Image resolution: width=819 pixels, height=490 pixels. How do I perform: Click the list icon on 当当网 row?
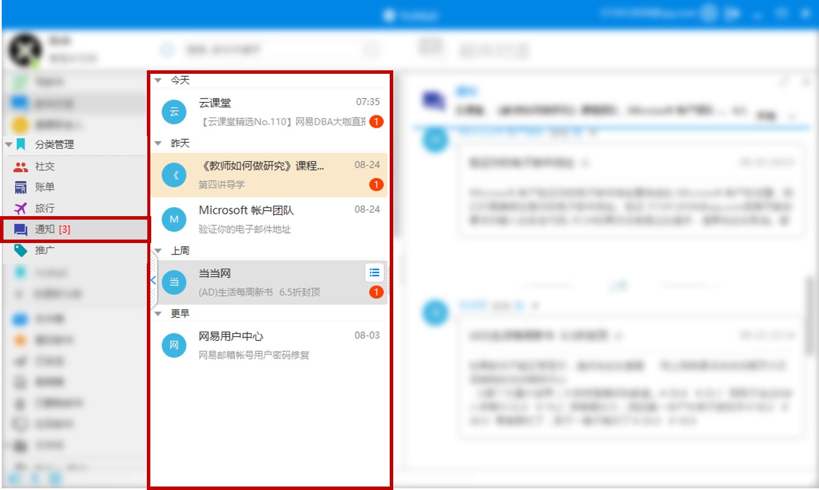(374, 273)
